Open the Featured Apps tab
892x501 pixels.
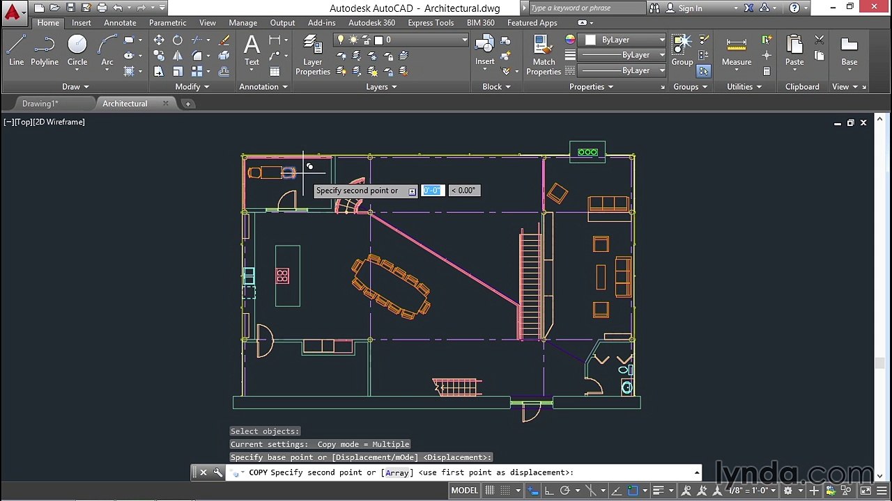point(532,23)
